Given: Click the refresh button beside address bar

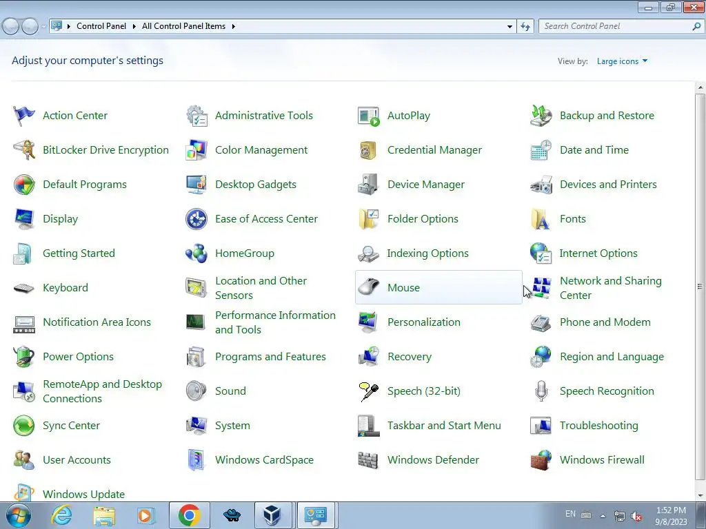Looking at the screenshot, I should [x=525, y=27].
